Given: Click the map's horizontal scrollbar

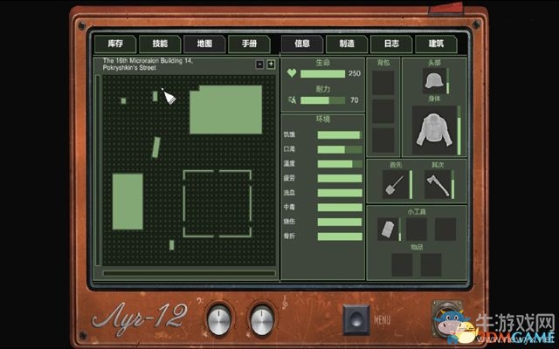Looking at the screenshot, I should [189, 273].
